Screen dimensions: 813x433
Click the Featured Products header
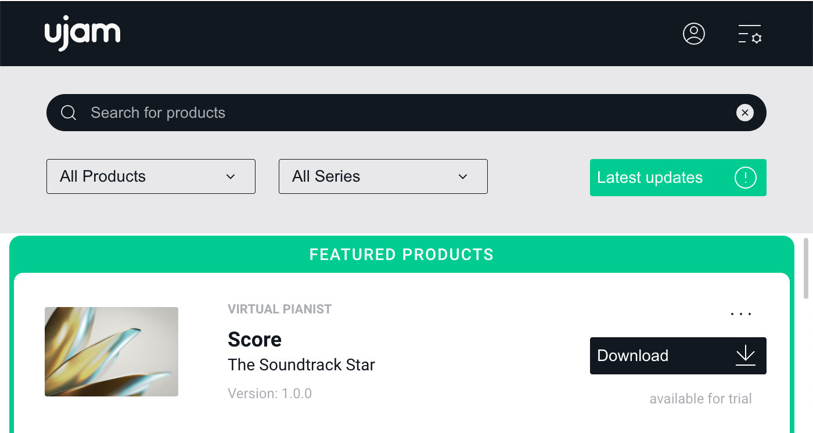pyautogui.click(x=401, y=254)
